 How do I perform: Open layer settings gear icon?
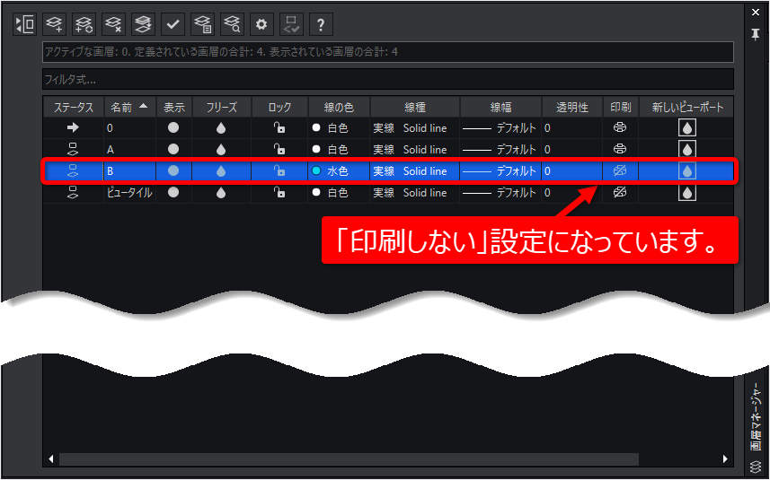pos(261,24)
